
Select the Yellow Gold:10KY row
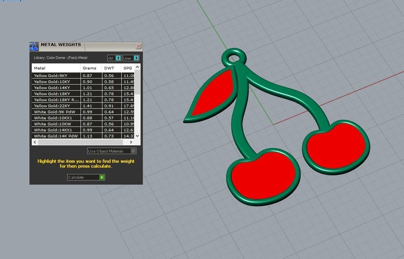[83, 82]
